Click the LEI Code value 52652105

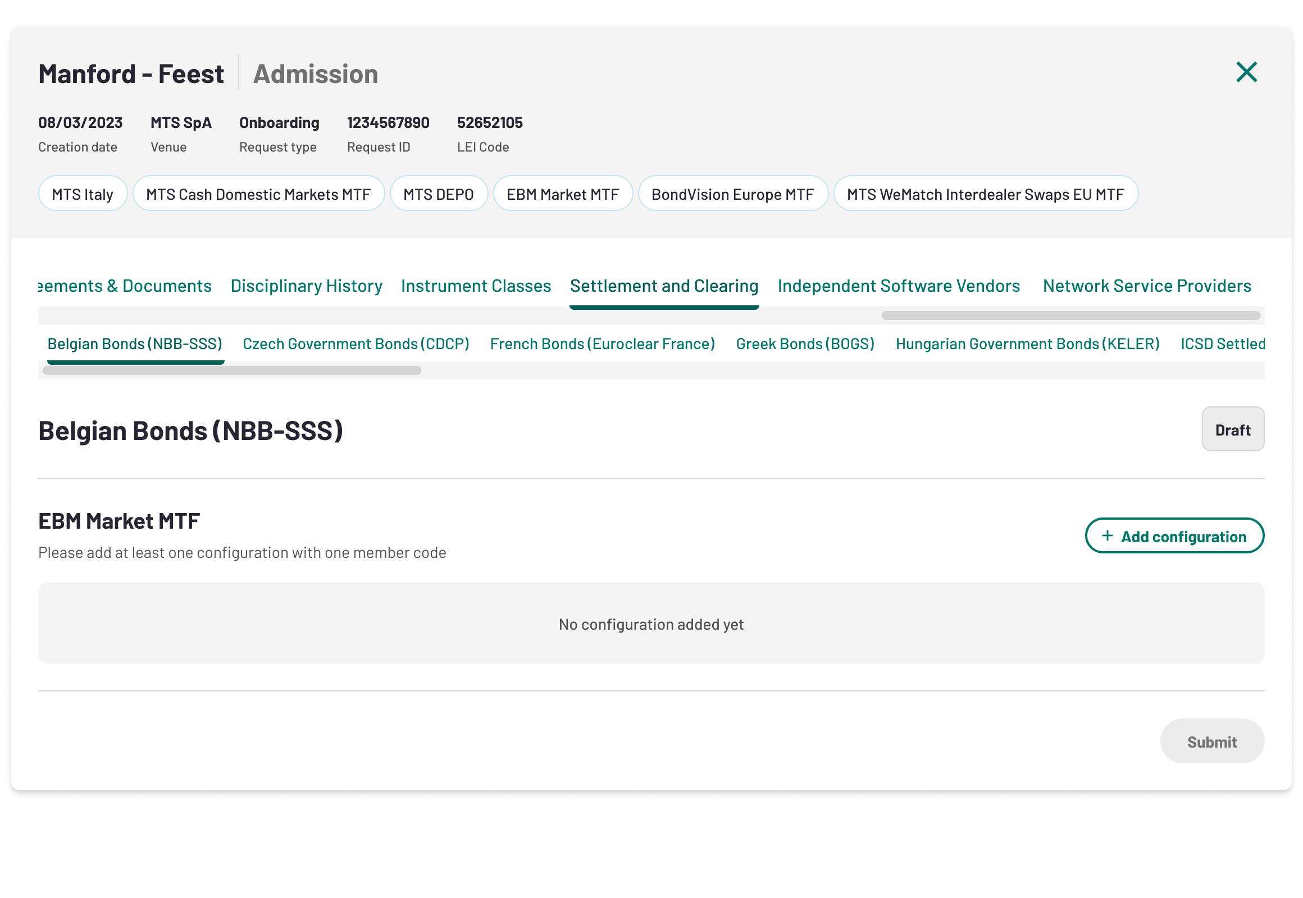click(x=490, y=123)
